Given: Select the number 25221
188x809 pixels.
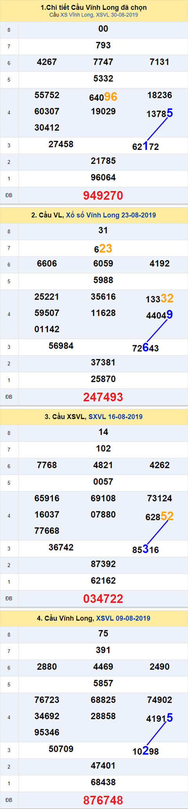Looking at the screenshot, I should 47,297.
